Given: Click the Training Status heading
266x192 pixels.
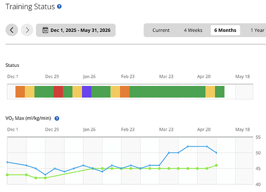Looking at the screenshot, I should pos(30,7).
